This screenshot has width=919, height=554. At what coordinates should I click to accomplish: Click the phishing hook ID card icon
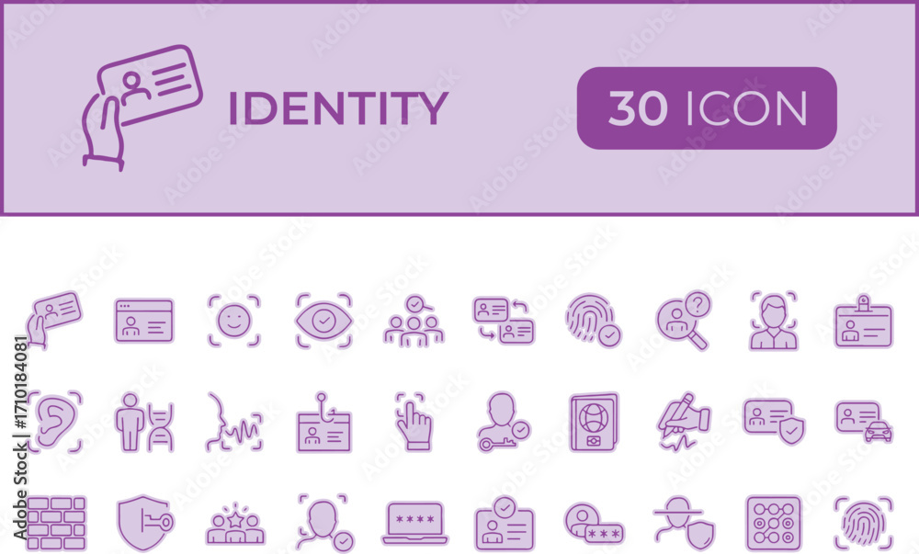coord(324,423)
